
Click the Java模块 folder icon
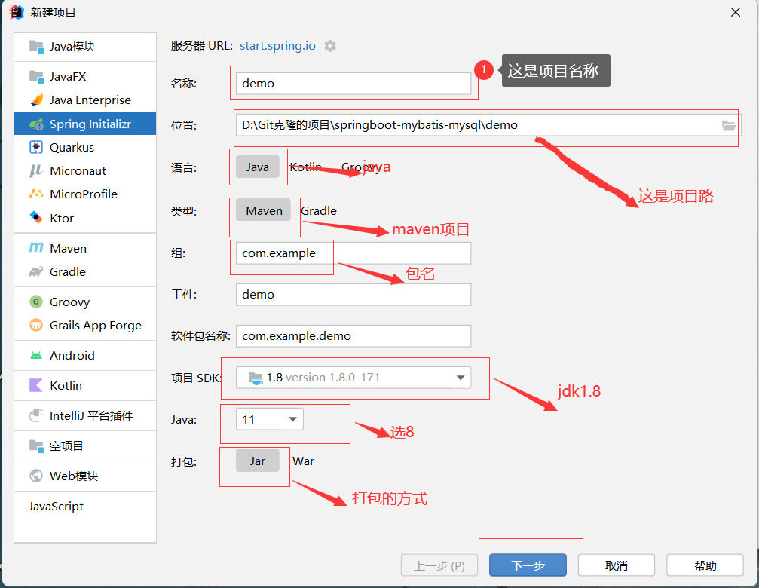36,47
